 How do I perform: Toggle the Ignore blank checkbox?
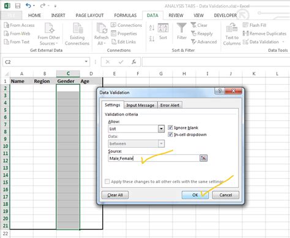click(x=170, y=128)
